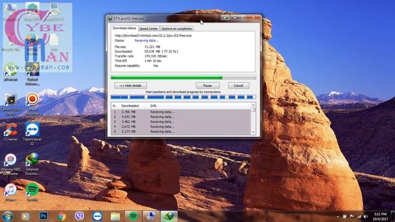Open the Screen Recorder desktop shortcut
The image size is (395, 222).
32,104
